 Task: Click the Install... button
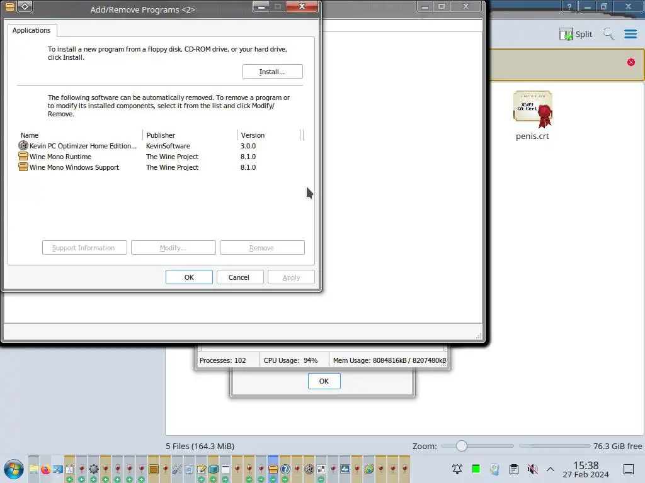coord(272,72)
